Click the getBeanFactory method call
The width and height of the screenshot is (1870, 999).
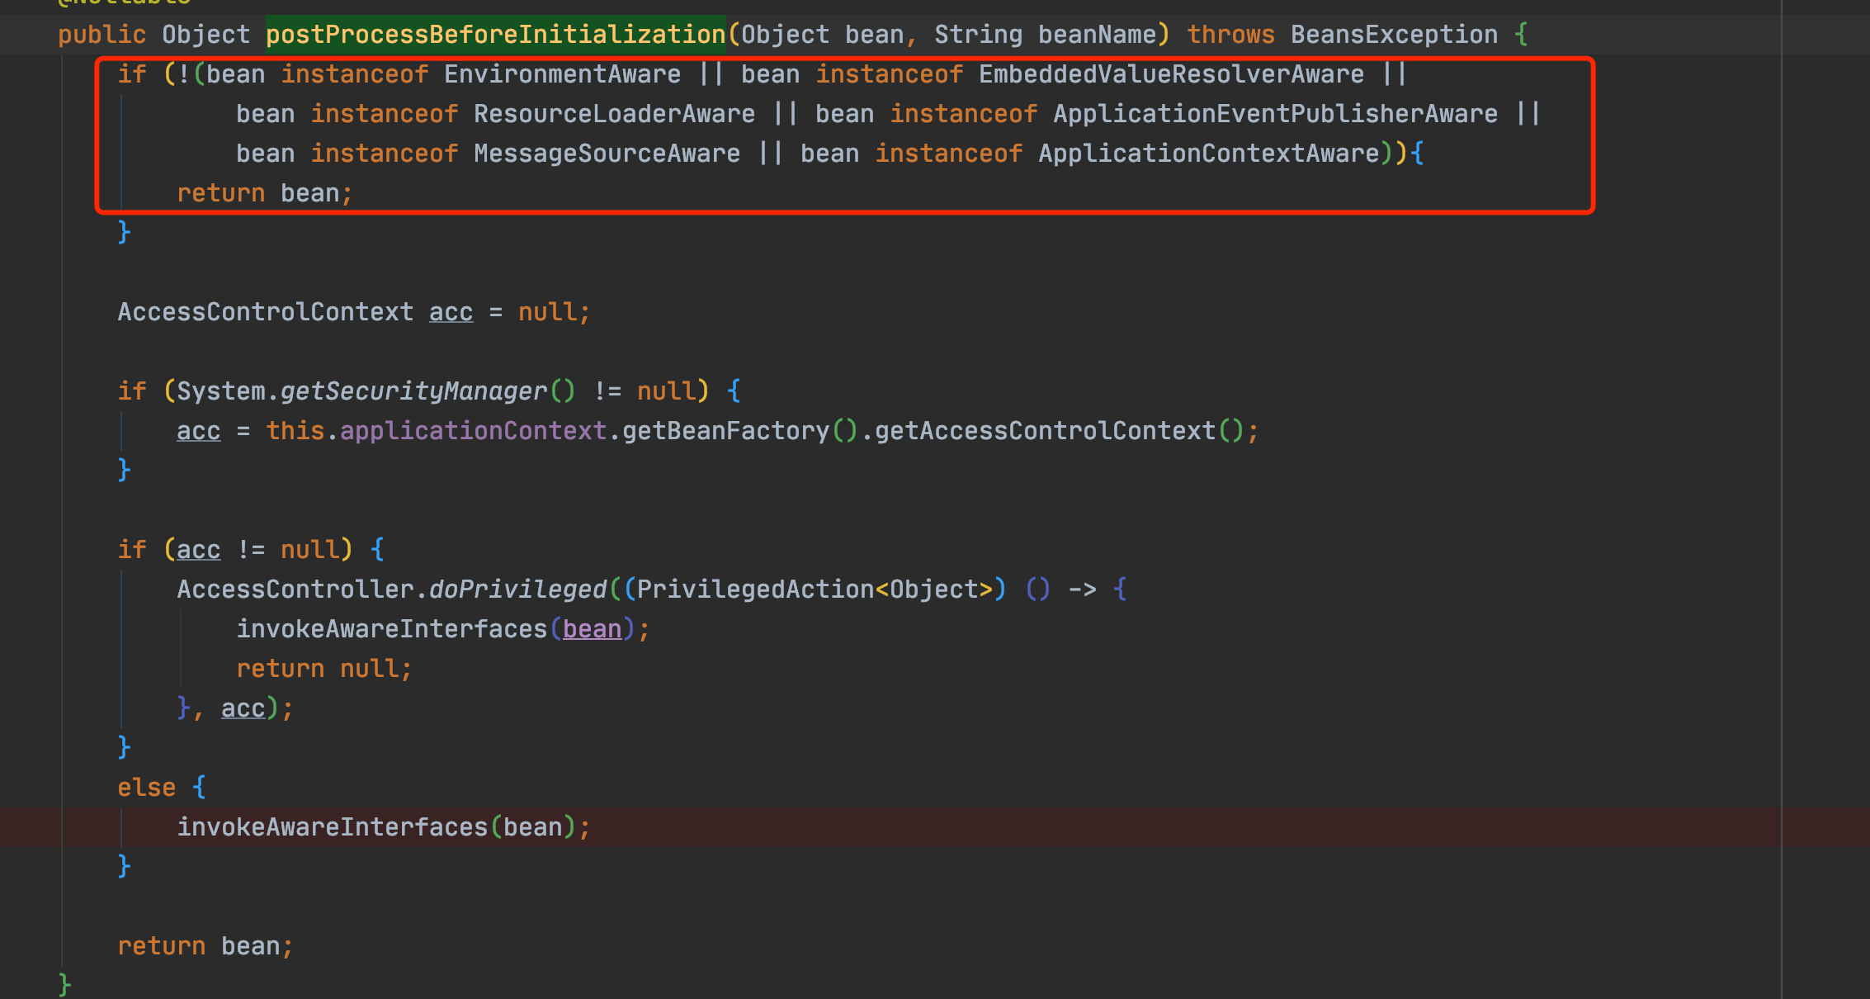point(725,431)
